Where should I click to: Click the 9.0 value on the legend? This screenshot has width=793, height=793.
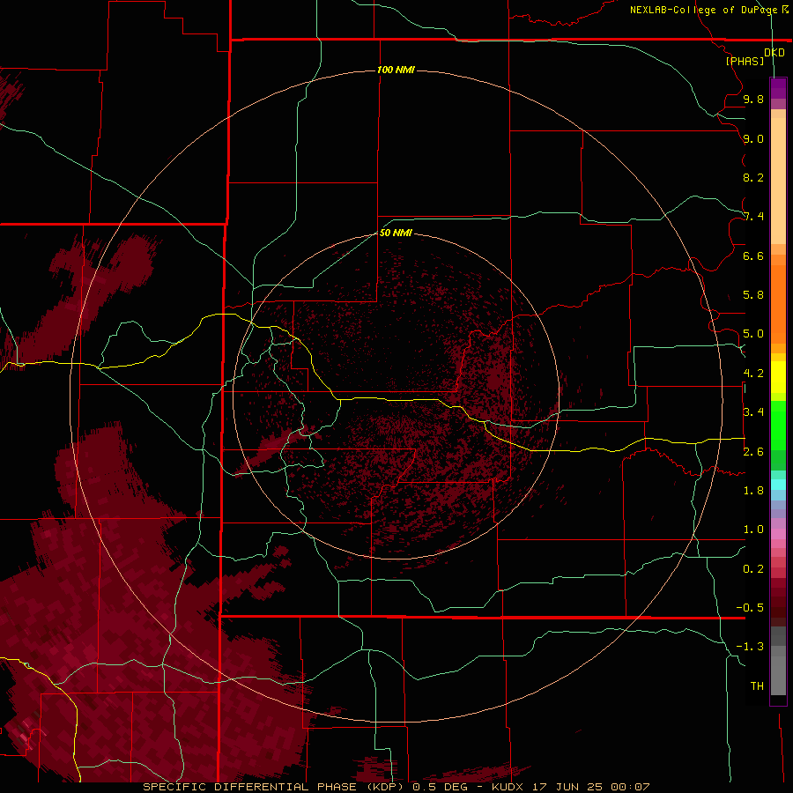pyautogui.click(x=753, y=138)
